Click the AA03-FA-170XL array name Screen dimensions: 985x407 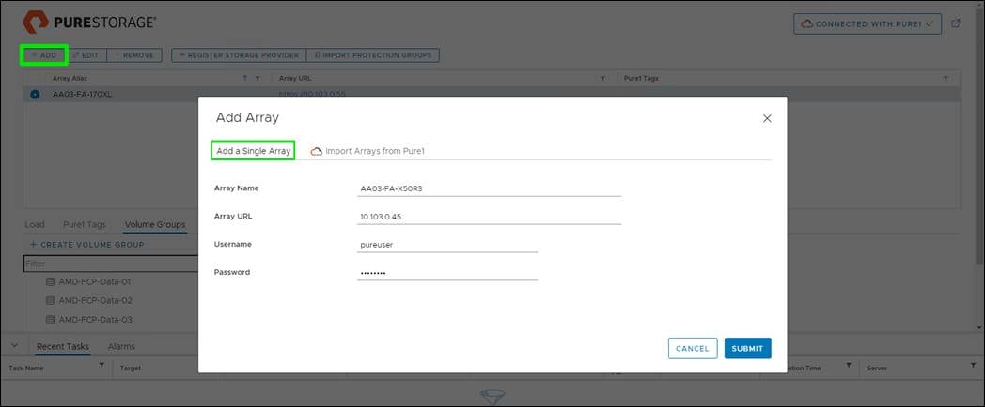[83, 94]
